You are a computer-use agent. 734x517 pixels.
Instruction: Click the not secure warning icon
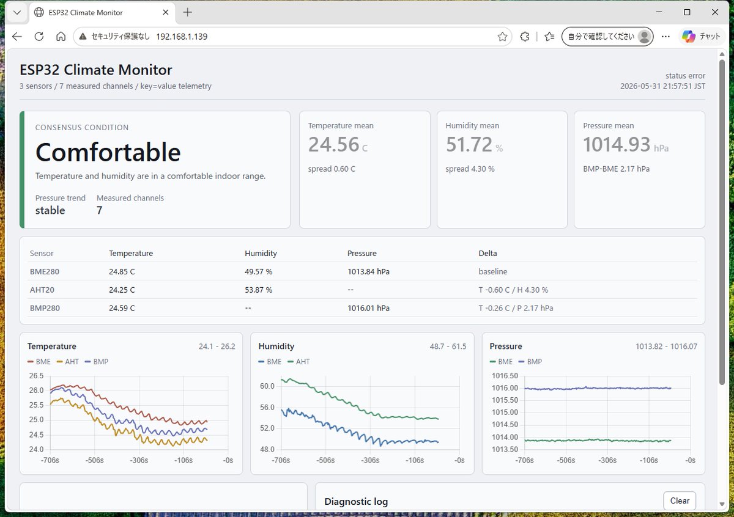83,37
